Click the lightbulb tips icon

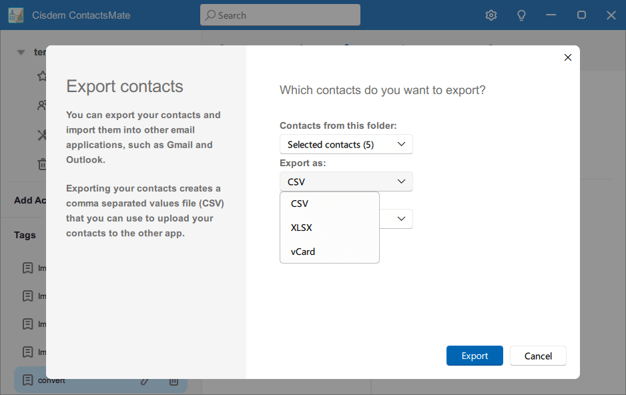point(522,15)
